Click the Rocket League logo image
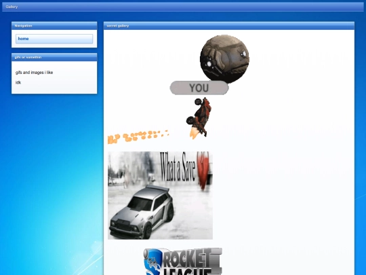Screen dimensions: 366x275 tap(182, 261)
